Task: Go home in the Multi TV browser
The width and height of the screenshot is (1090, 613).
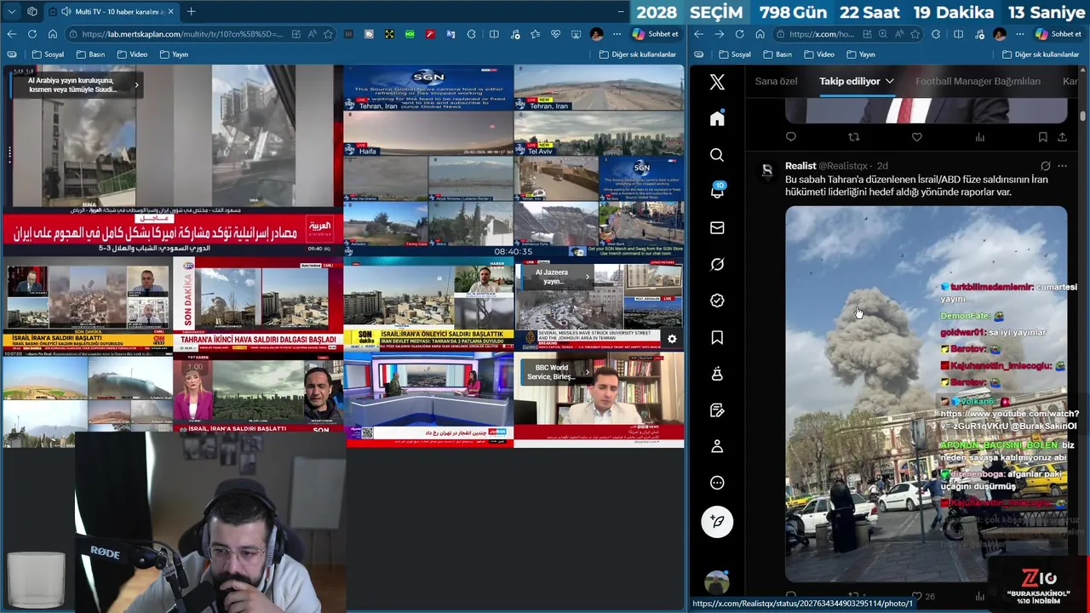Action: [52, 34]
